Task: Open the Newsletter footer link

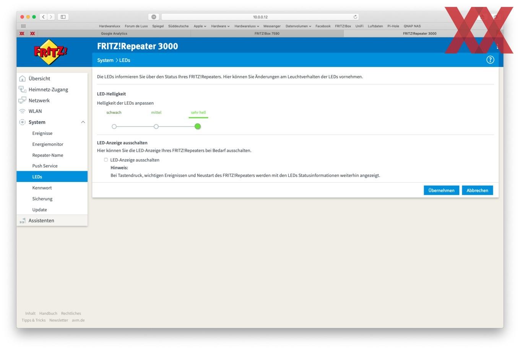Action: pos(58,320)
